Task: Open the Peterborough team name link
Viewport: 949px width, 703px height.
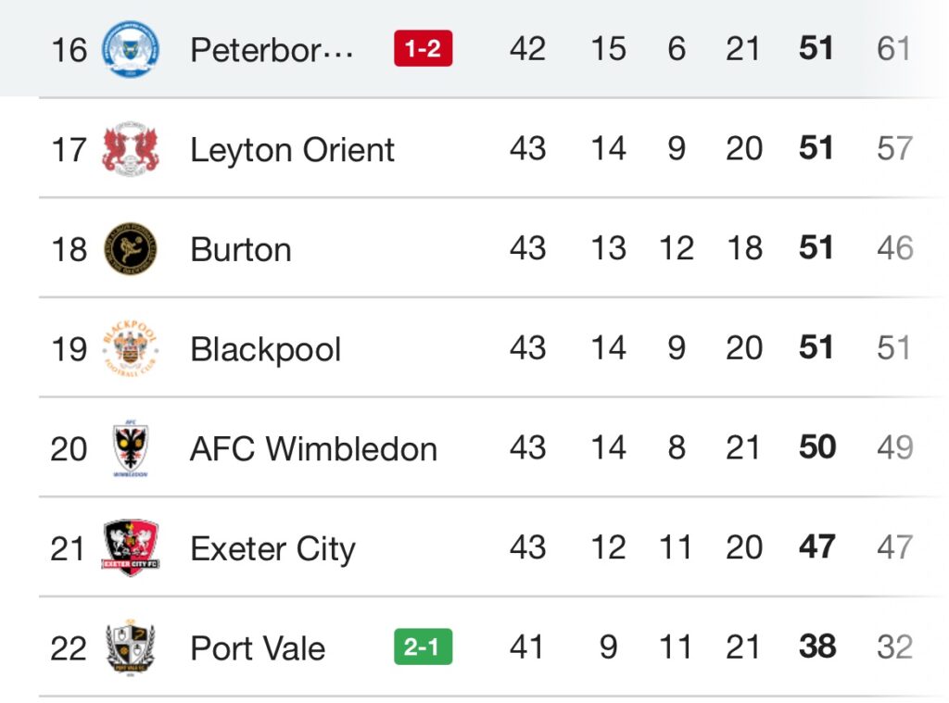Action: coord(272,50)
